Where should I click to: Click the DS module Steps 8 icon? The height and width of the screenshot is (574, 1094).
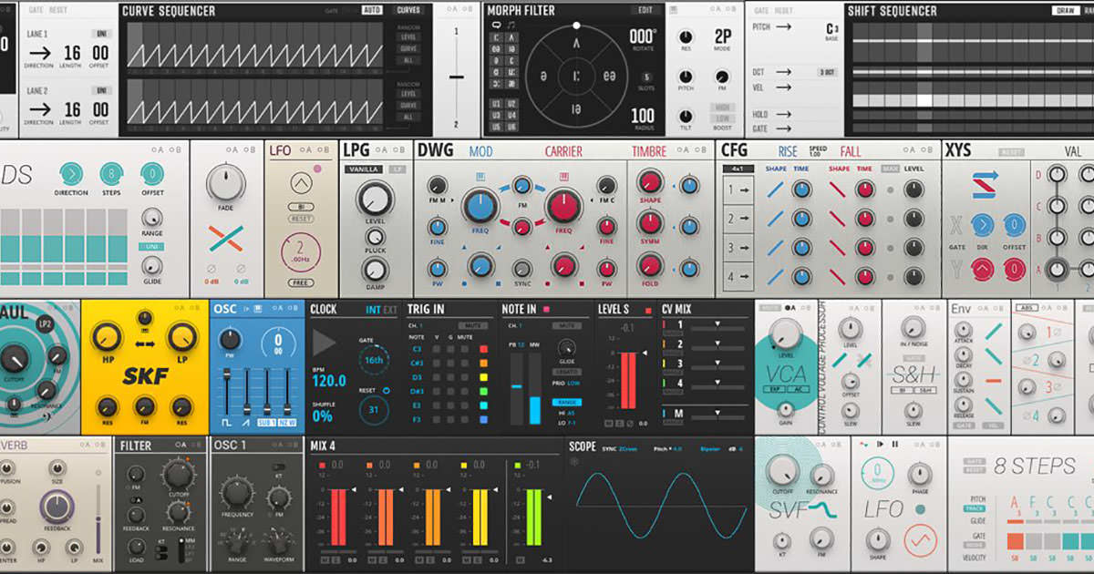click(x=112, y=173)
